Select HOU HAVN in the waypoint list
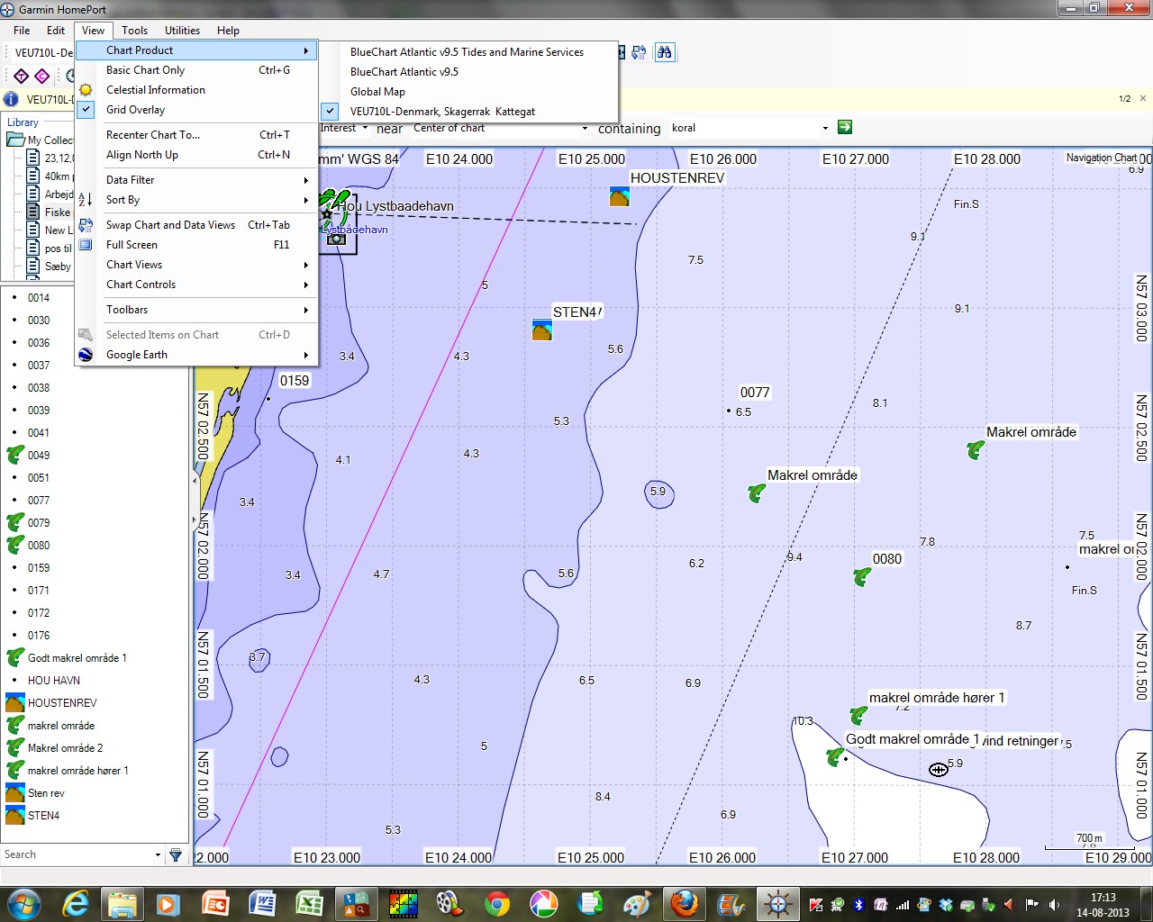The image size is (1153, 922). coord(54,680)
